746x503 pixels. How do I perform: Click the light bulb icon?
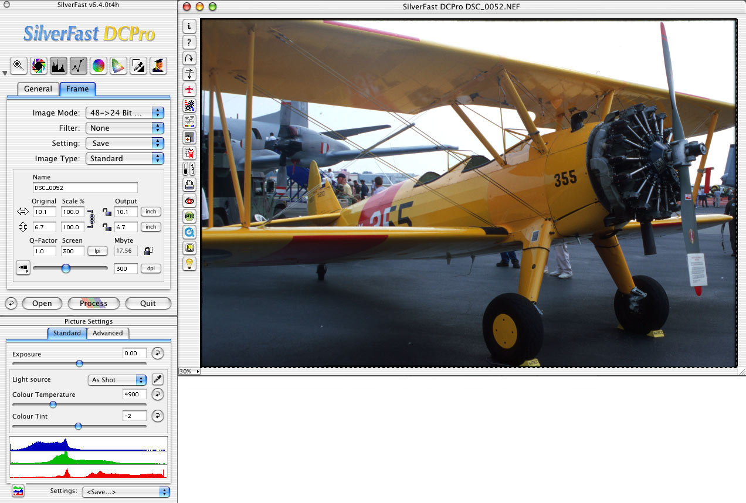189,263
